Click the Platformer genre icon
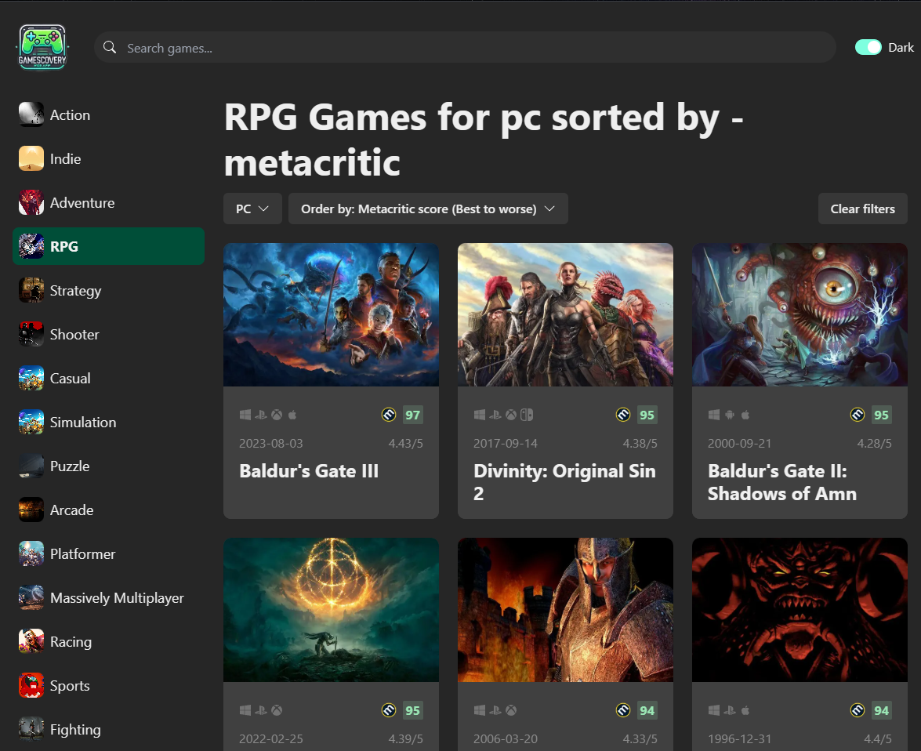 31,553
